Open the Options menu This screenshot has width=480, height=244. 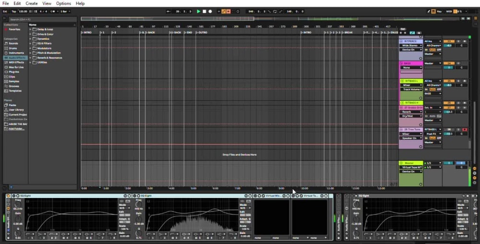tap(63, 3)
